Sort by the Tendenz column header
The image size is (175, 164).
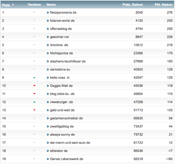pos(34,5)
